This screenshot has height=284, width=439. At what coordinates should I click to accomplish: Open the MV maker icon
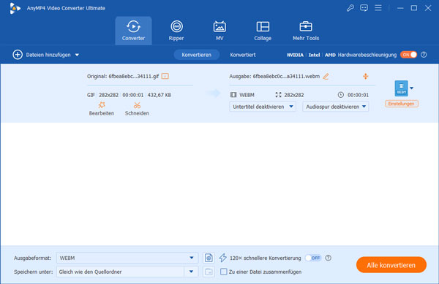tap(219, 27)
